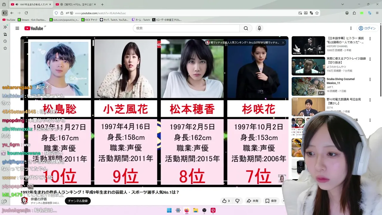The height and width of the screenshot is (215, 382).
Task: Click the browser address bar URL
Action: pos(100,13)
